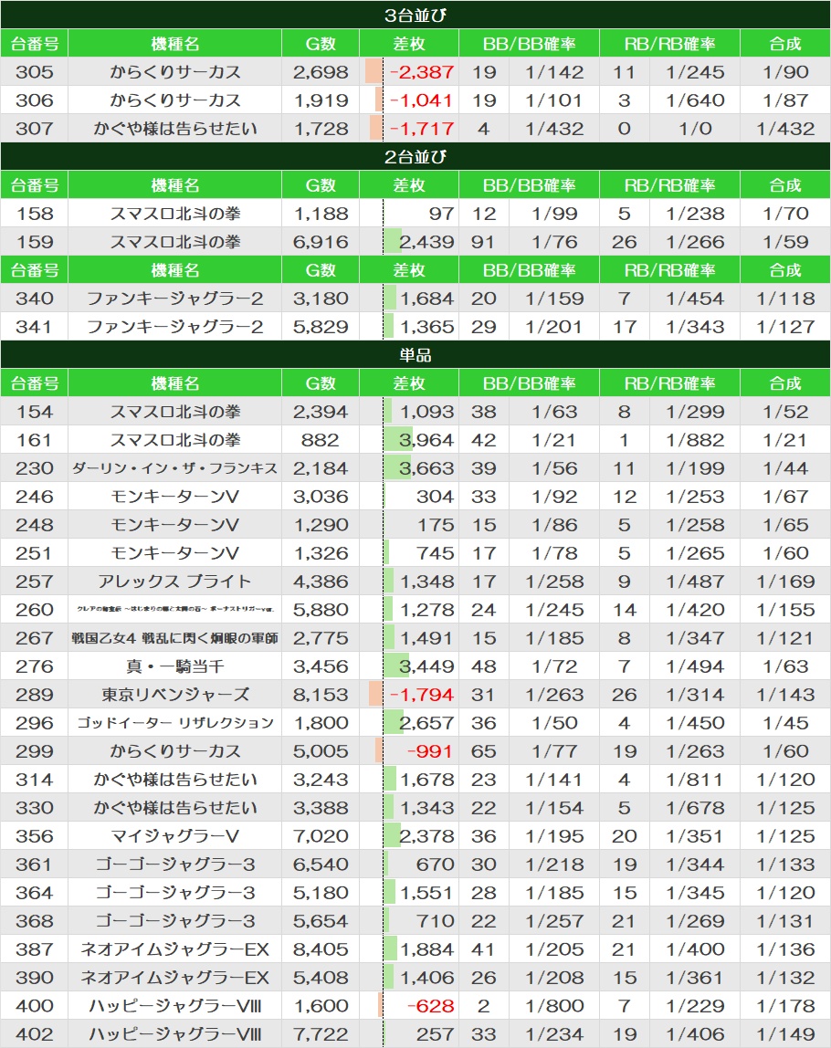Click the 1/50 BB rate value

point(554,722)
